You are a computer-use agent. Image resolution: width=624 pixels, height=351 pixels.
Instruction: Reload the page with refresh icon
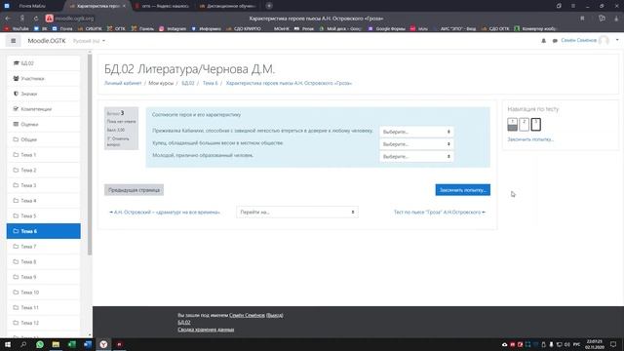pyautogui.click(x=36, y=19)
